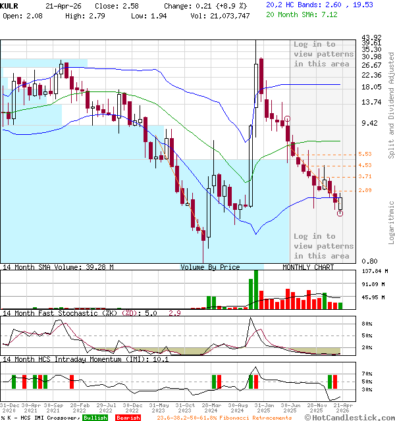Click the KULR ticker symbol
This screenshot has height=421, width=395.
10,4
